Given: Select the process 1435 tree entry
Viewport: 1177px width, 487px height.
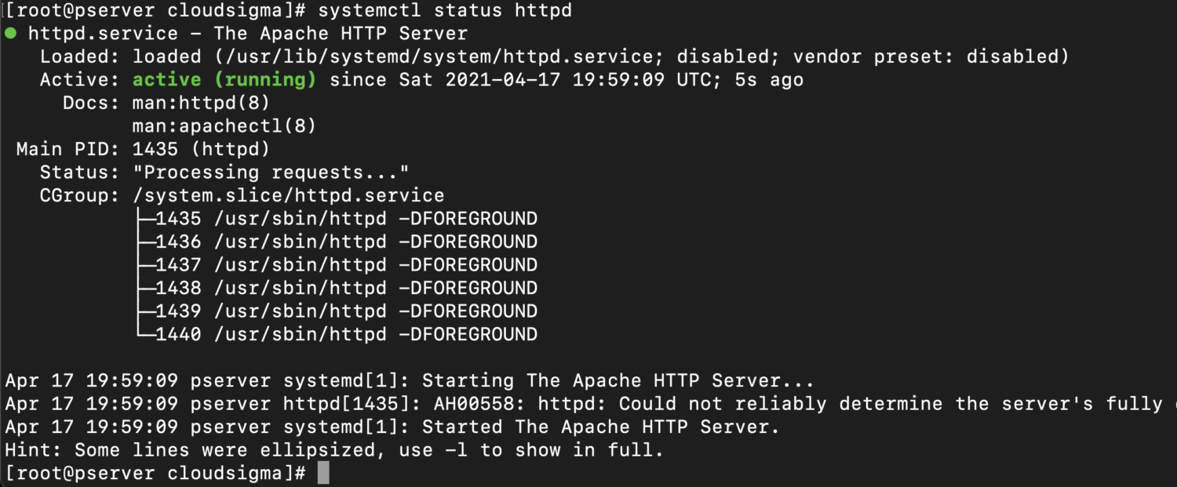Looking at the screenshot, I should point(346,219).
